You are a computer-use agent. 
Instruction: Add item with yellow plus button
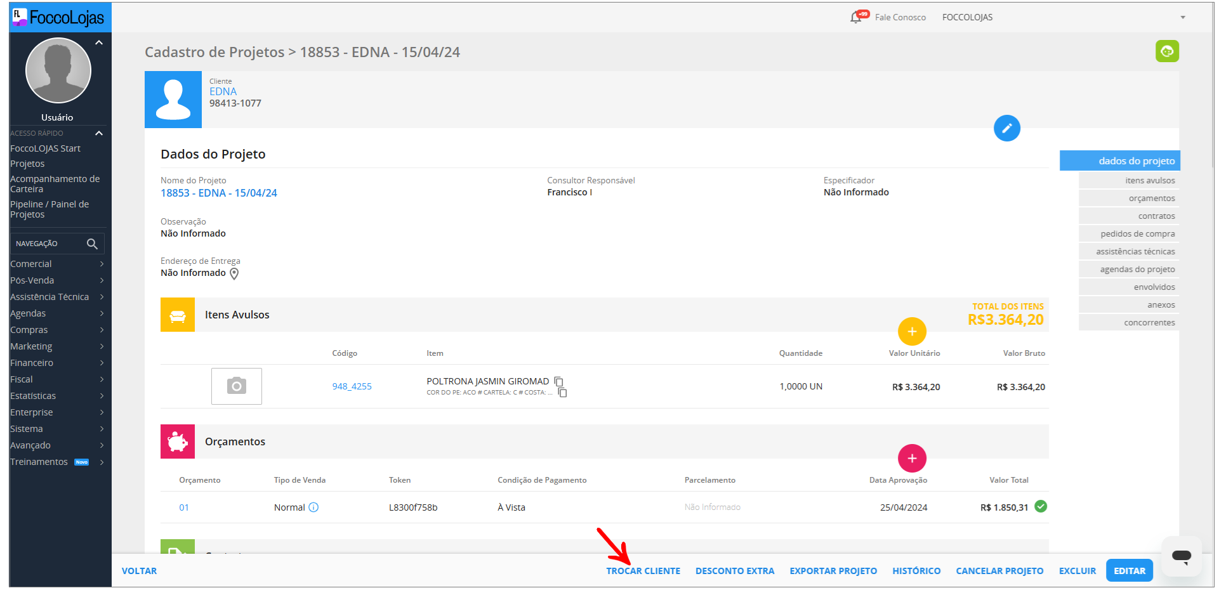click(x=911, y=331)
